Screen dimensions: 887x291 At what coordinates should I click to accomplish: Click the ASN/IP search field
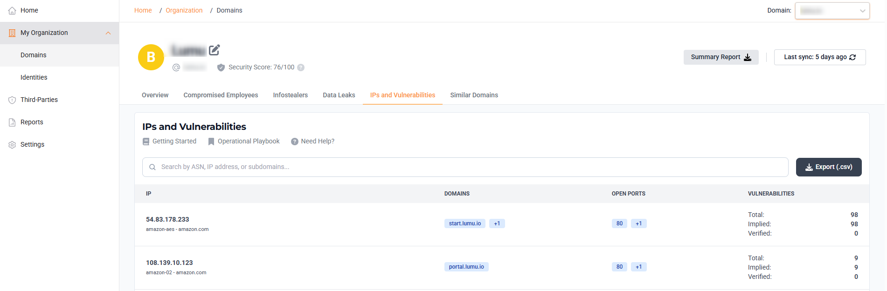pos(465,167)
